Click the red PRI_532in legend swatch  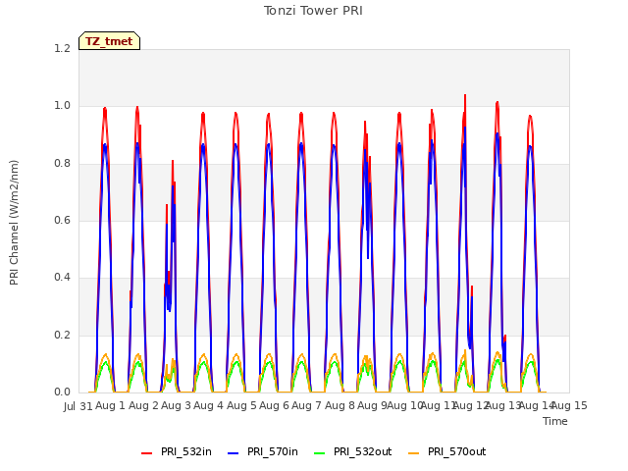(x=146, y=453)
